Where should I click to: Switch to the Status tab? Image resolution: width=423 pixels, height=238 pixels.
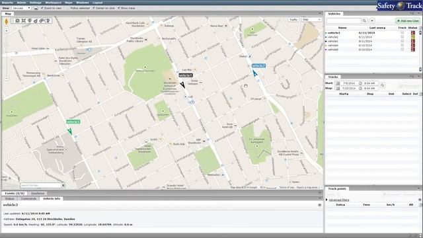pos(9,198)
